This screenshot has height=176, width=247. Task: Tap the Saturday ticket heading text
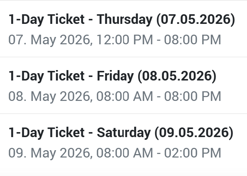121,133
